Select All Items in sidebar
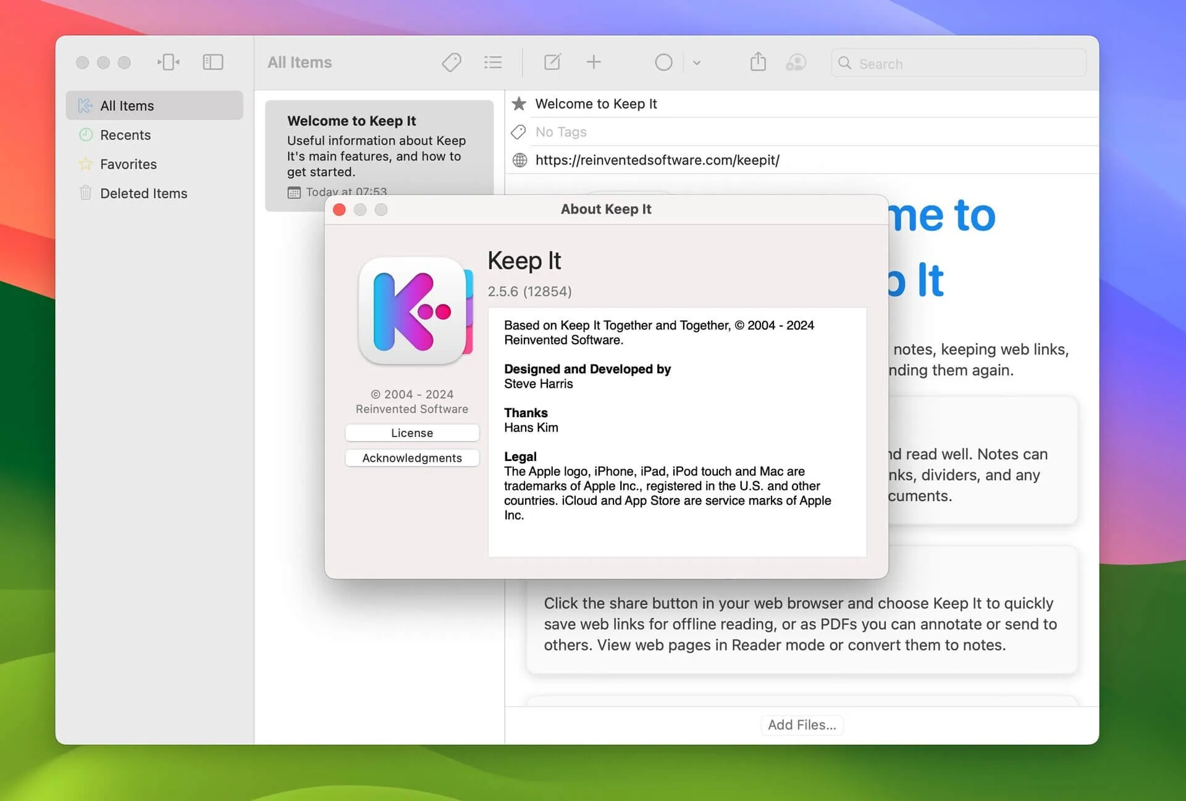The height and width of the screenshot is (801, 1186). click(x=154, y=106)
